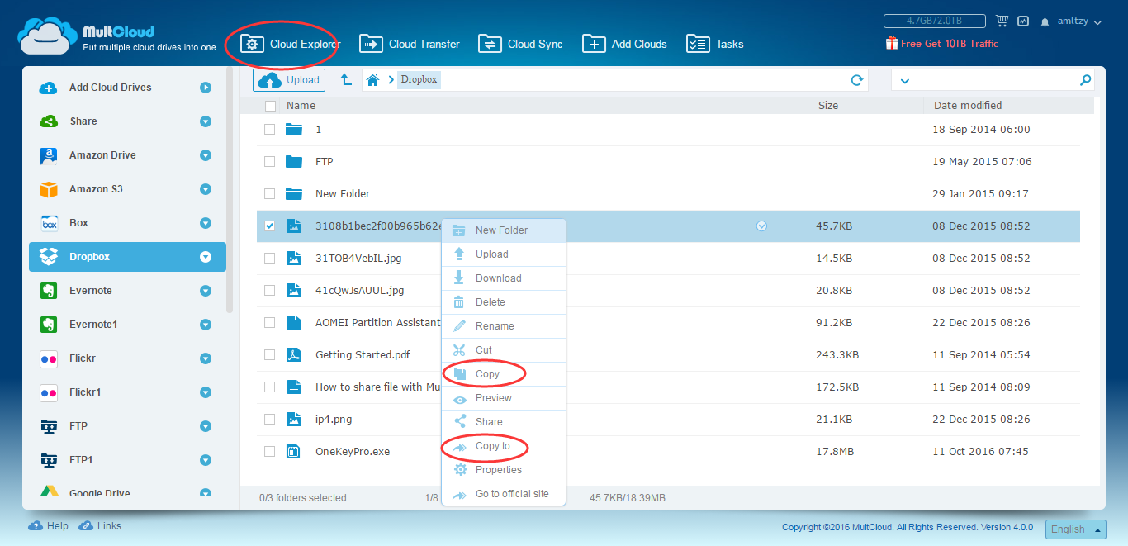Click the Amazon S3 box icon

coord(49,189)
